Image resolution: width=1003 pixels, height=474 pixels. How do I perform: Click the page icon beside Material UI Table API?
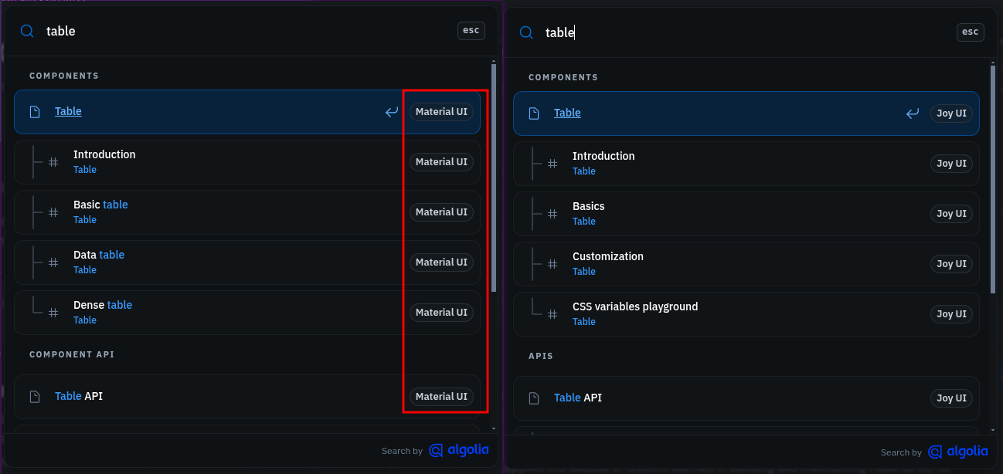(x=35, y=397)
